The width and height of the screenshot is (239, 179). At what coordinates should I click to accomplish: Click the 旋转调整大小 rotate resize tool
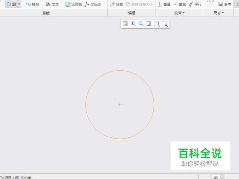[139, 4]
